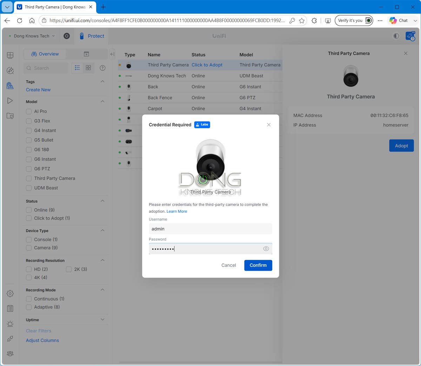Check the Online (9) status filter
The width and height of the screenshot is (421, 366).
click(x=29, y=210)
